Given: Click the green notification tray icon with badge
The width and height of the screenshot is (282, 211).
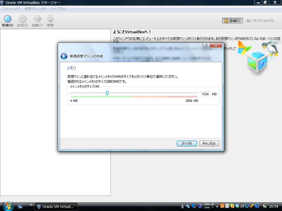Looking at the screenshot, I should (232, 206).
